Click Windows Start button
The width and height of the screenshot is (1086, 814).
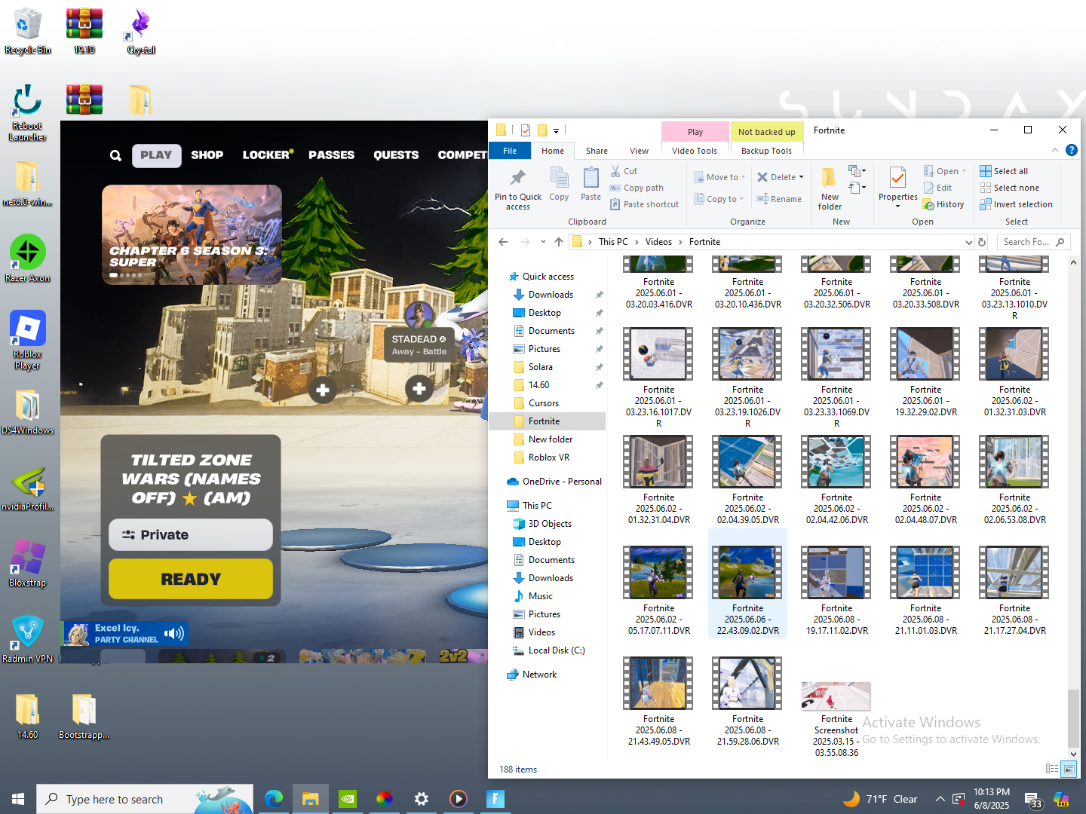[18, 799]
